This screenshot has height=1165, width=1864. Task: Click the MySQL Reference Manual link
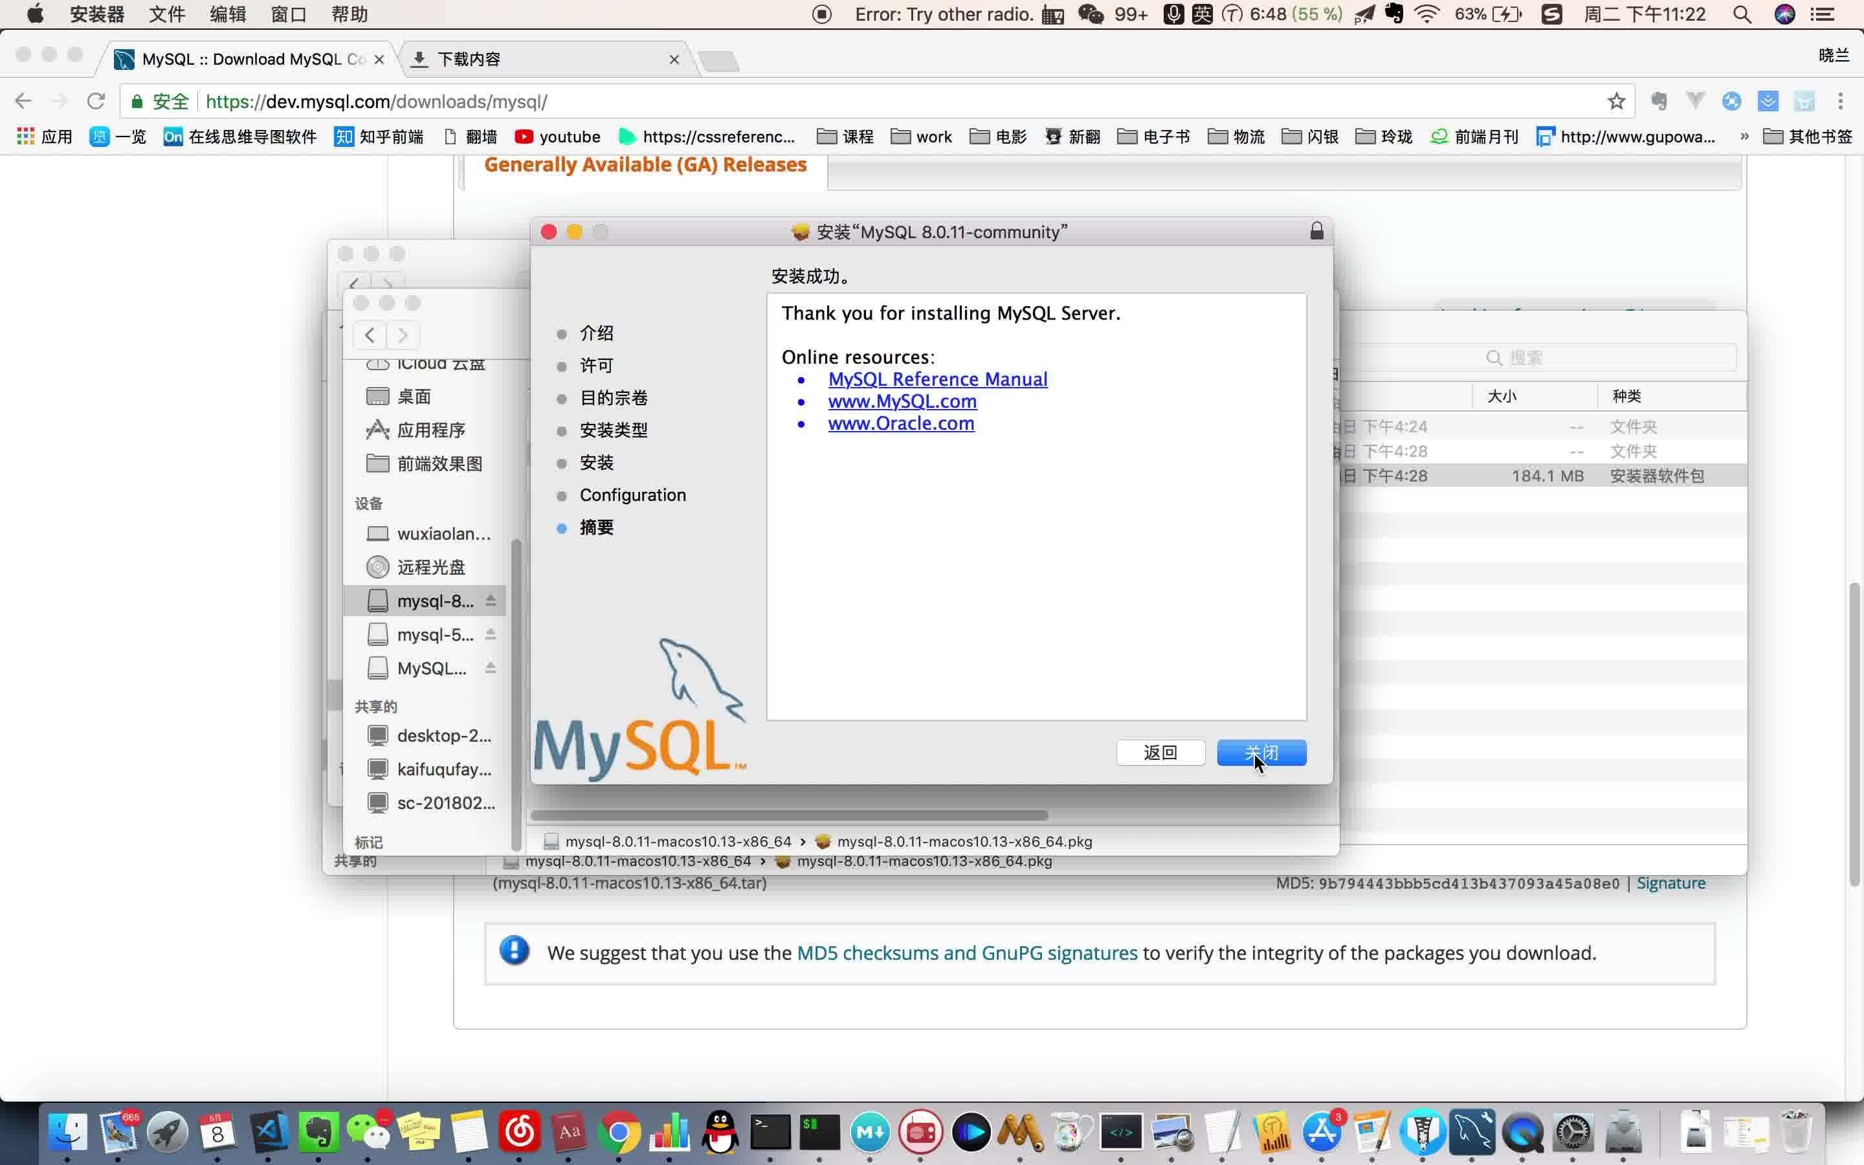(937, 379)
